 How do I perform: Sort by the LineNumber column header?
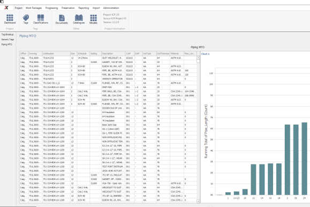tap(56, 53)
